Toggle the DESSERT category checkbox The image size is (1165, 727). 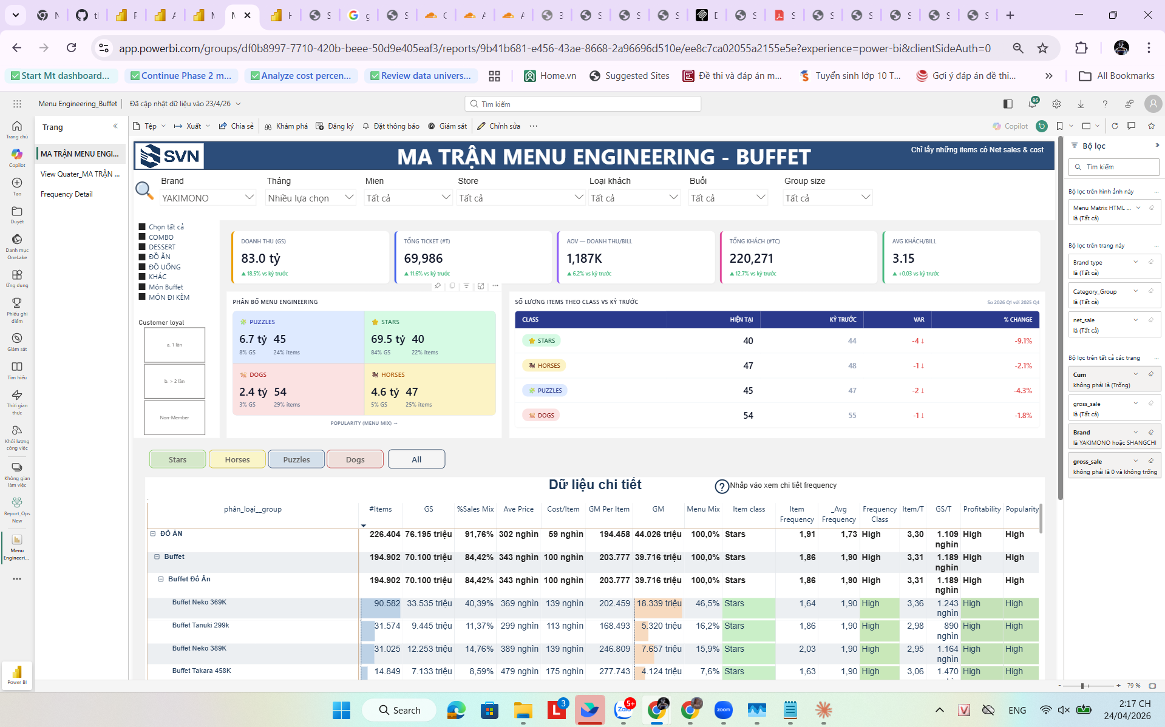pyautogui.click(x=143, y=247)
